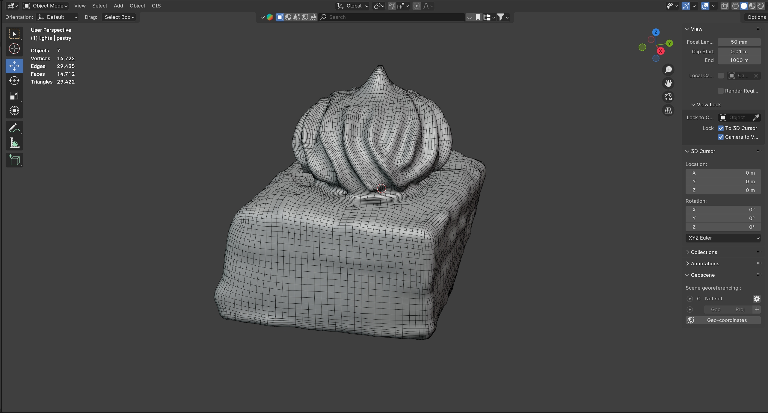Click the 3D Cursor tool
The image size is (768, 413).
click(14, 49)
